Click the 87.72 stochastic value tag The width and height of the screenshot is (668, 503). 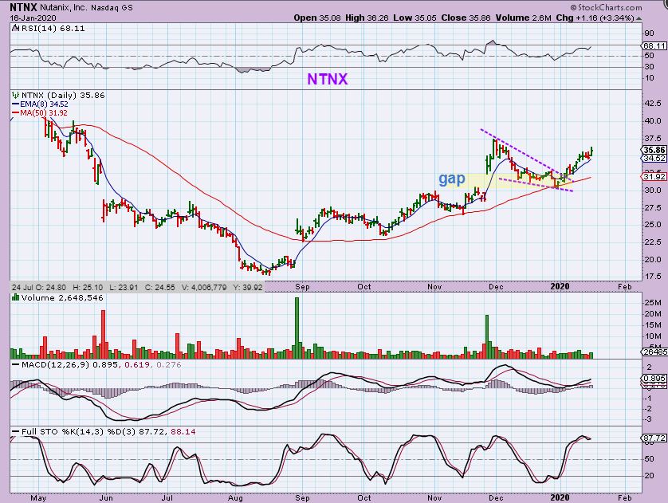(653, 438)
